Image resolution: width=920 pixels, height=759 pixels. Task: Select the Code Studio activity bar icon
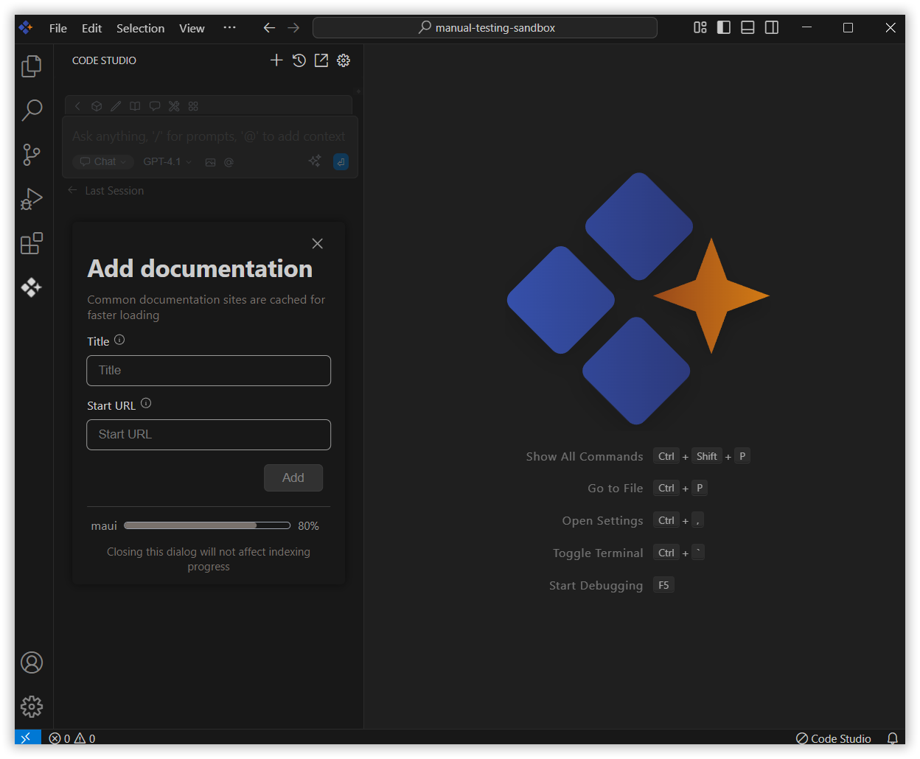pyautogui.click(x=32, y=287)
